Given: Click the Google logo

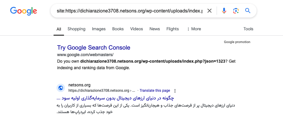Looking at the screenshot, I should [24, 11].
